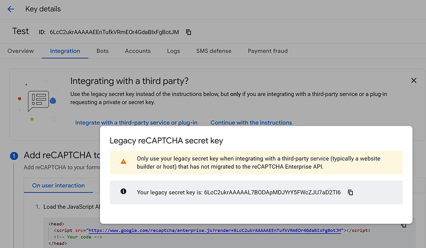Screen dimensions: 426x248
Task: Switch to the Overview tab
Action: pyautogui.click(x=20, y=51)
